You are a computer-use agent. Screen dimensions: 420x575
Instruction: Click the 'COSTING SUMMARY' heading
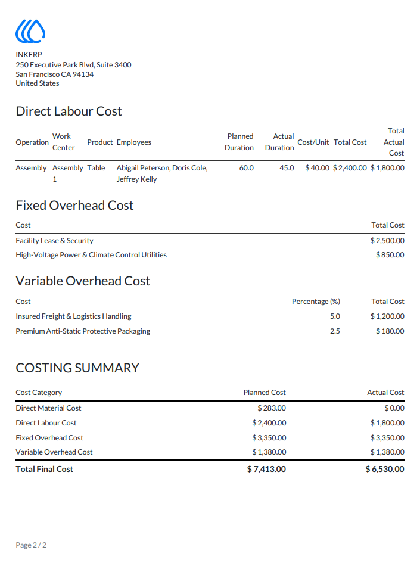[x=77, y=368]
